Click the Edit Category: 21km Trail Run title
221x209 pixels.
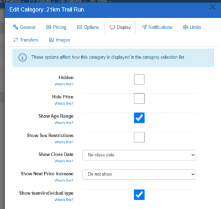pyautogui.click(x=46, y=9)
